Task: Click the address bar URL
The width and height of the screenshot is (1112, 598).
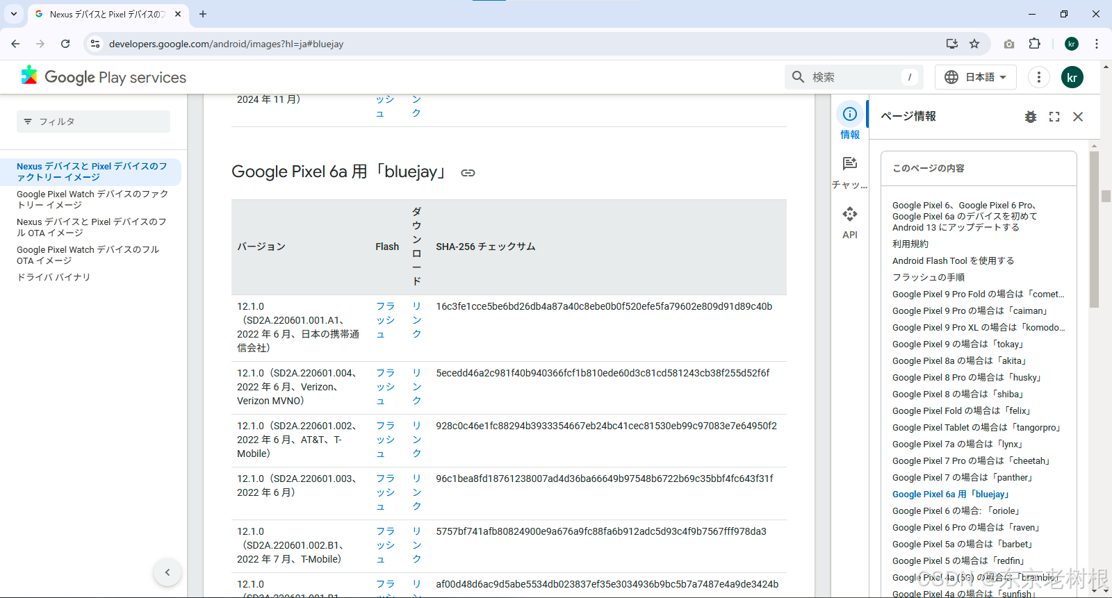Action: (226, 44)
